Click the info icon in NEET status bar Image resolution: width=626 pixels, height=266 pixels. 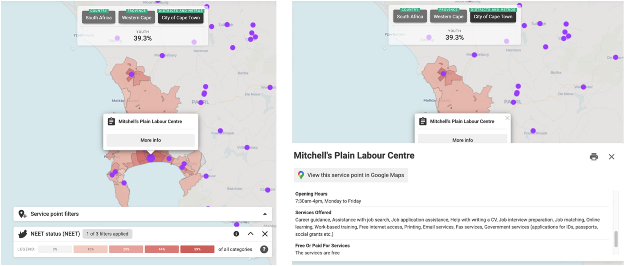coord(236,234)
